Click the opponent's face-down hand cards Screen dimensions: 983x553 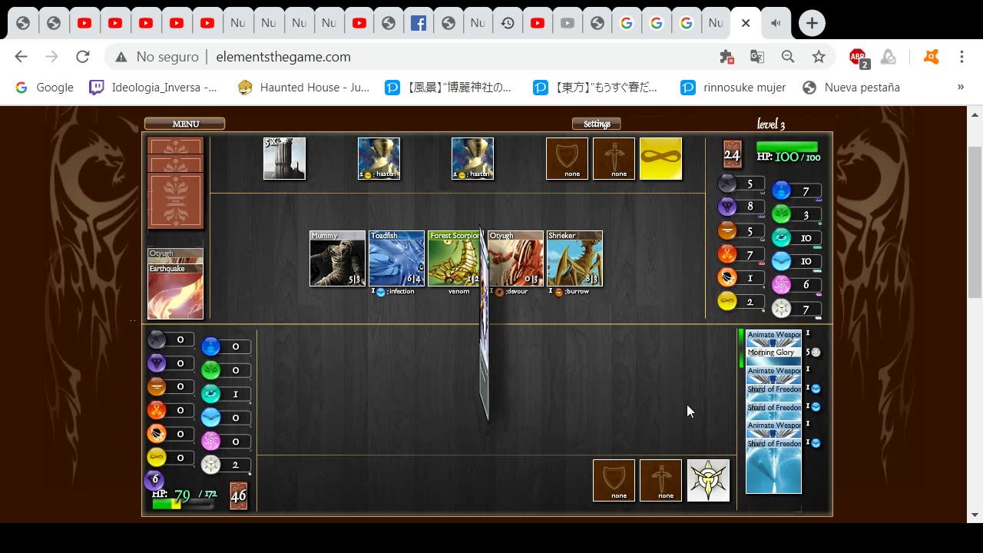tap(175, 183)
